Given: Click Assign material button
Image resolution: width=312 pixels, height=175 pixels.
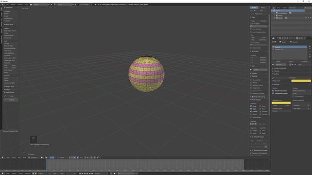Looking at the screenshot, I should coord(278,62).
